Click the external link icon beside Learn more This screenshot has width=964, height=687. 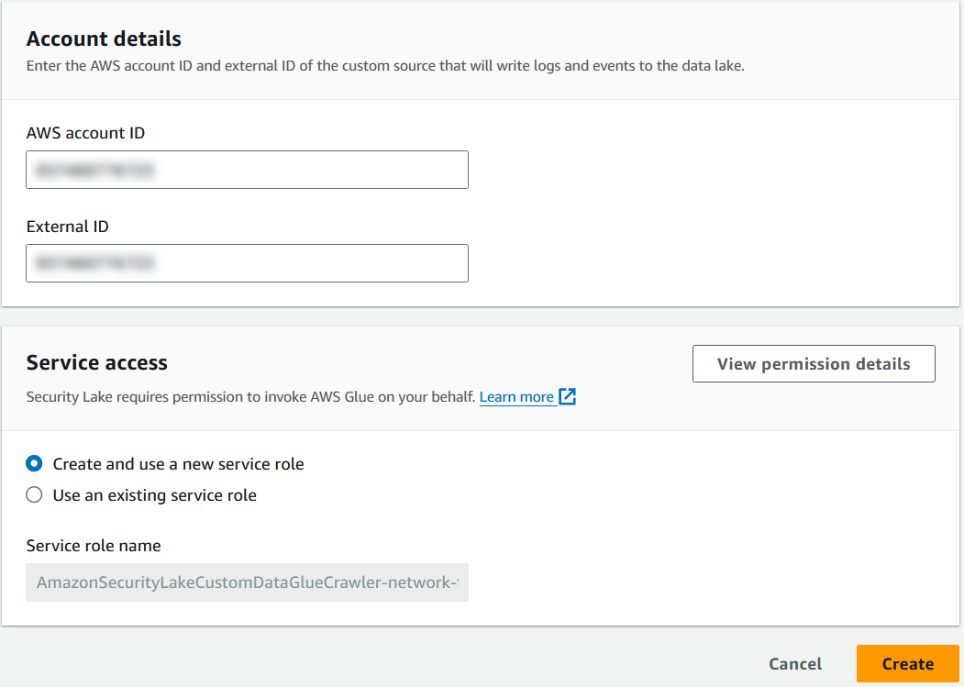[x=567, y=396]
